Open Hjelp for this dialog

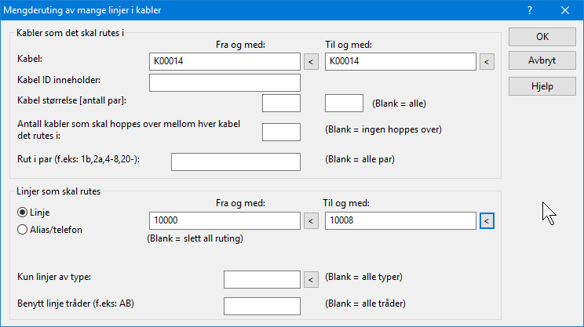pyautogui.click(x=542, y=86)
